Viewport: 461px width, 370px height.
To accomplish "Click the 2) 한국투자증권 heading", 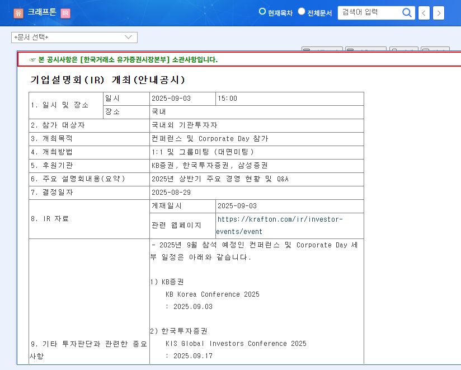I will pyautogui.click(x=179, y=331).
